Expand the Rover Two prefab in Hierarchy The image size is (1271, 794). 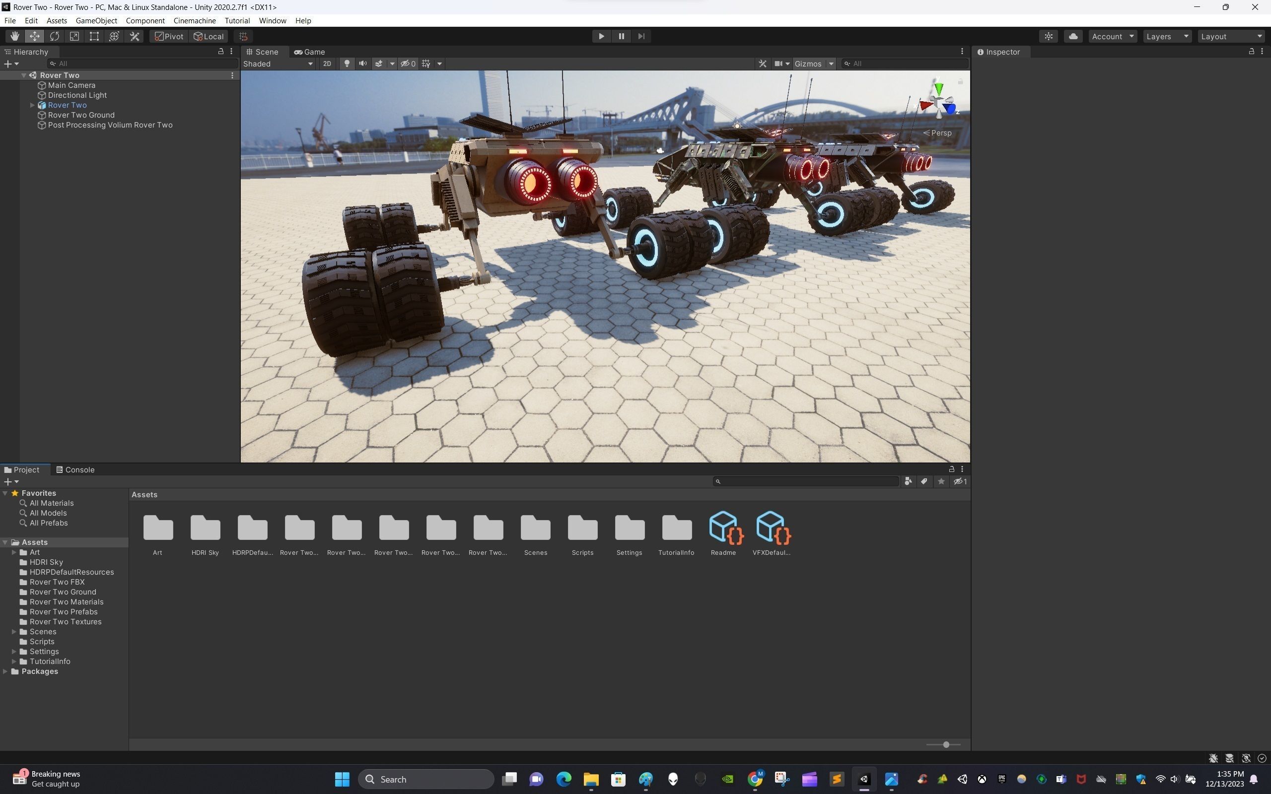[x=33, y=105]
